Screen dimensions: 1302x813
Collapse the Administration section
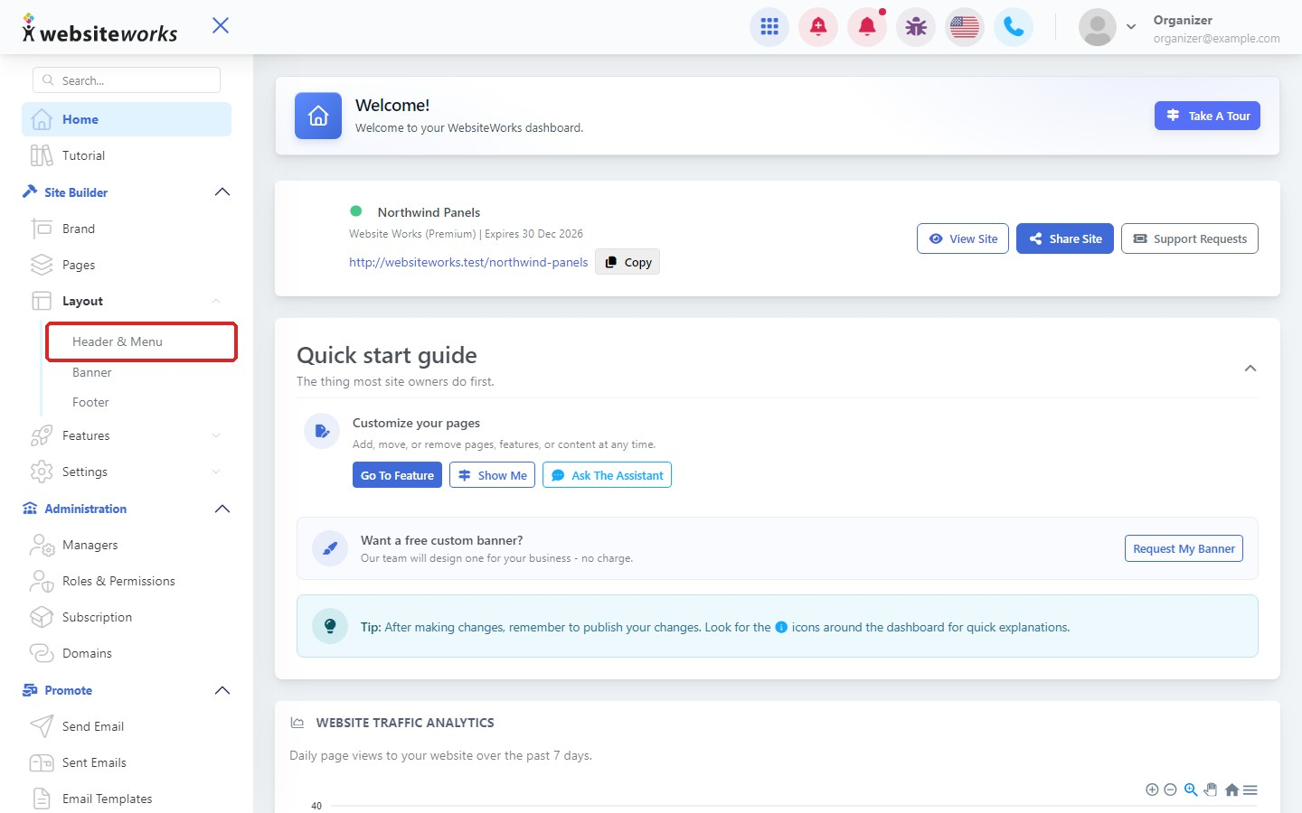coord(222,509)
